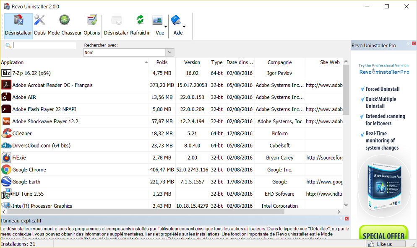Click the Aide help book icon

pyautogui.click(x=176, y=20)
